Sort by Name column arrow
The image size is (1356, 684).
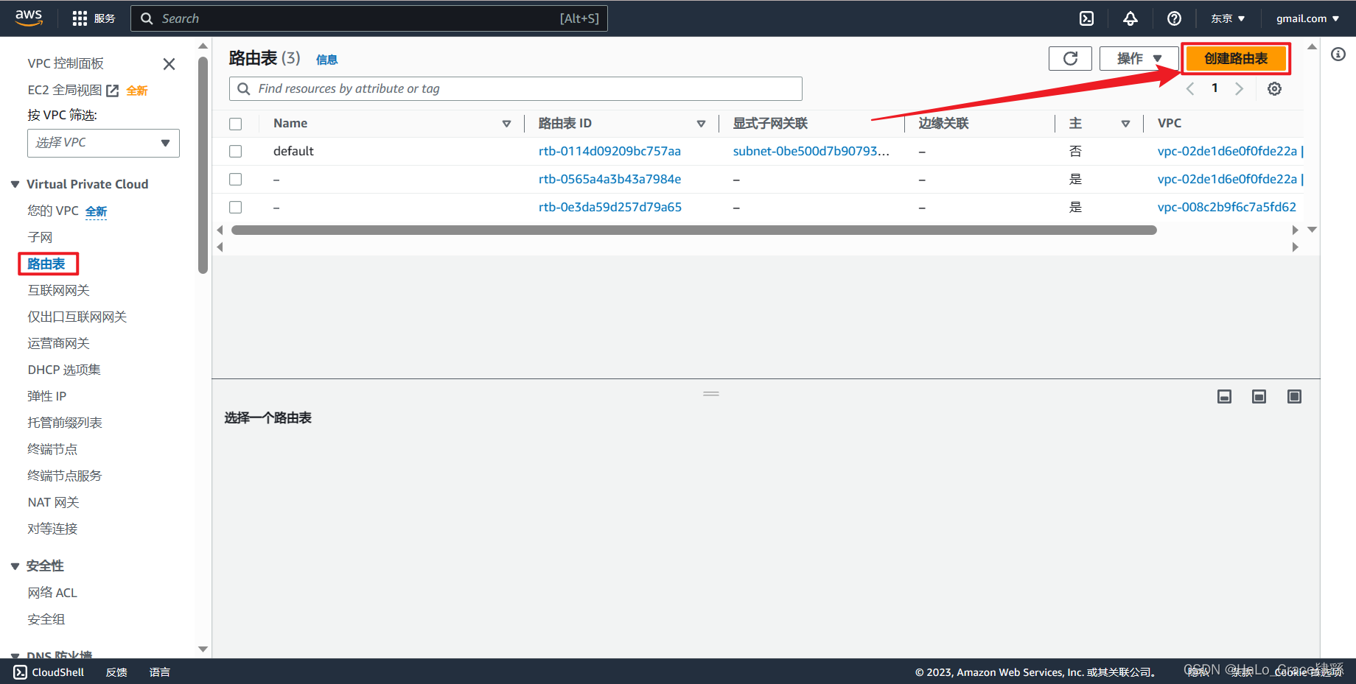[x=506, y=124]
